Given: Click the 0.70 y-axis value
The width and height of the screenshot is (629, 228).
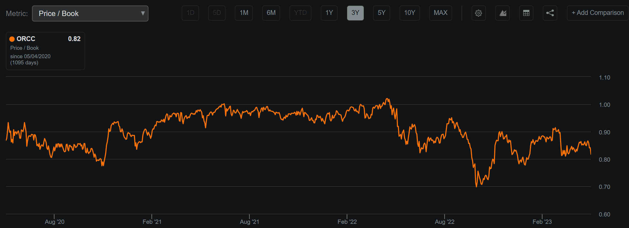Looking at the screenshot, I should coord(605,187).
